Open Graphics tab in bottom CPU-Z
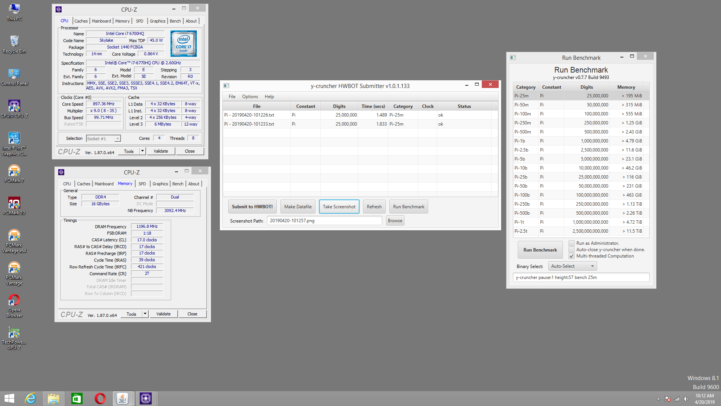This screenshot has height=406, width=721. [x=160, y=184]
